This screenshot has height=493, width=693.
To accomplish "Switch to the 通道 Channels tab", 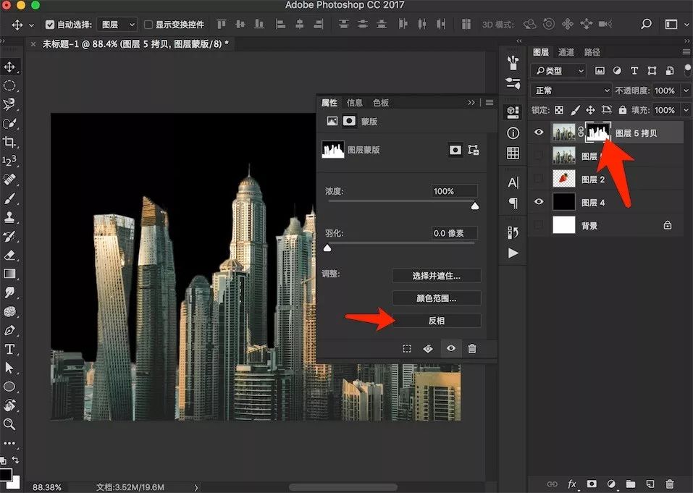I will (x=566, y=51).
